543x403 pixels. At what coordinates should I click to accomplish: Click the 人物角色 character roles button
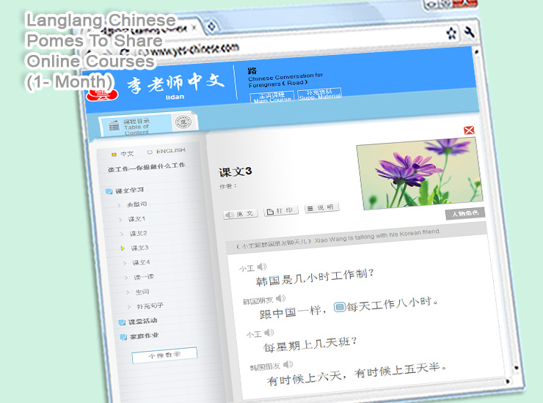click(465, 214)
